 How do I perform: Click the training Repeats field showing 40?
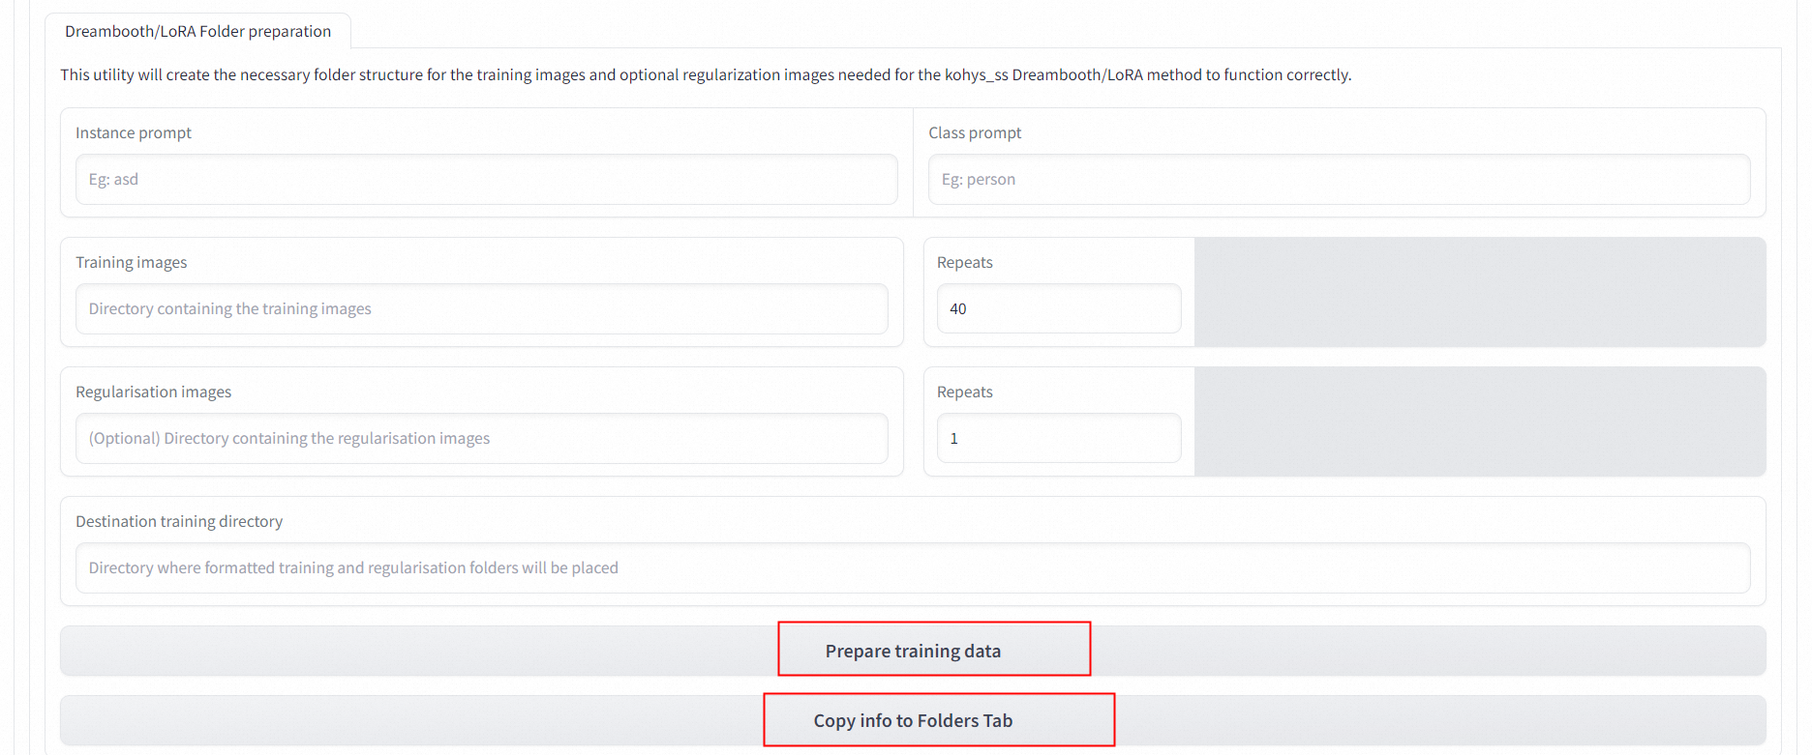tap(1059, 308)
